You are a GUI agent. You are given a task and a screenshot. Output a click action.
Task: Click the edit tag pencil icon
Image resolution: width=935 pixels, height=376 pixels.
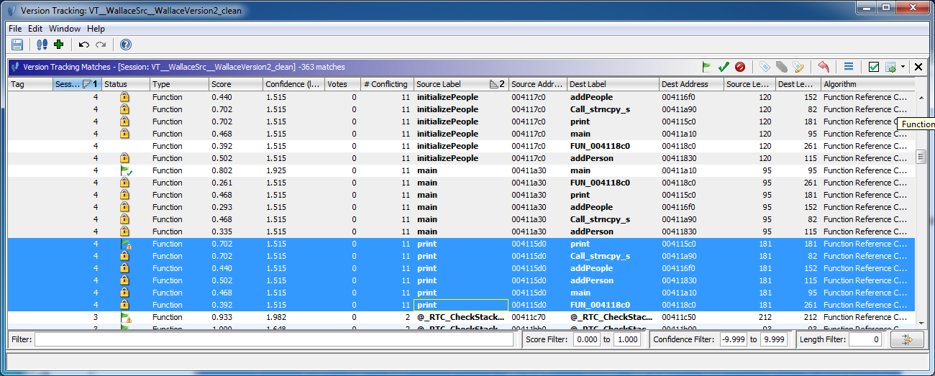[798, 67]
